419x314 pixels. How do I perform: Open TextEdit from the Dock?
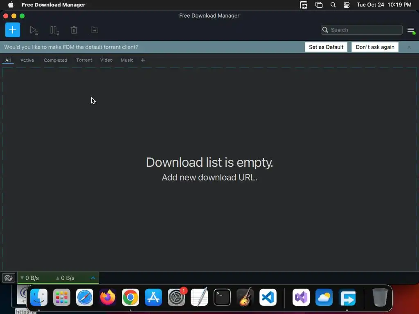[199, 297]
